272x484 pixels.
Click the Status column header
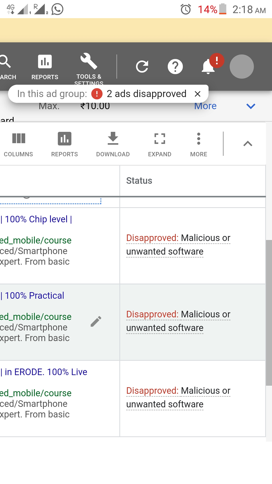point(139,181)
